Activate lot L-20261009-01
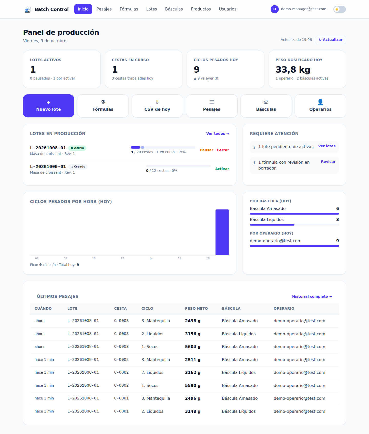This screenshot has height=434, width=369. pyautogui.click(x=222, y=169)
